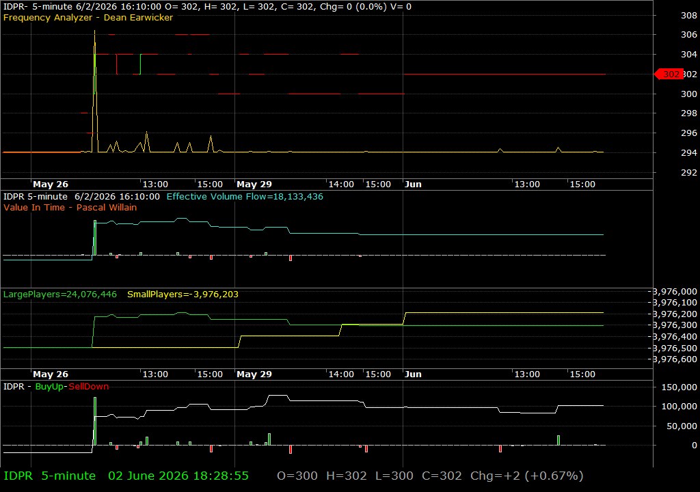Click the 292 price axis label
The height and width of the screenshot is (492, 700).
tap(689, 172)
